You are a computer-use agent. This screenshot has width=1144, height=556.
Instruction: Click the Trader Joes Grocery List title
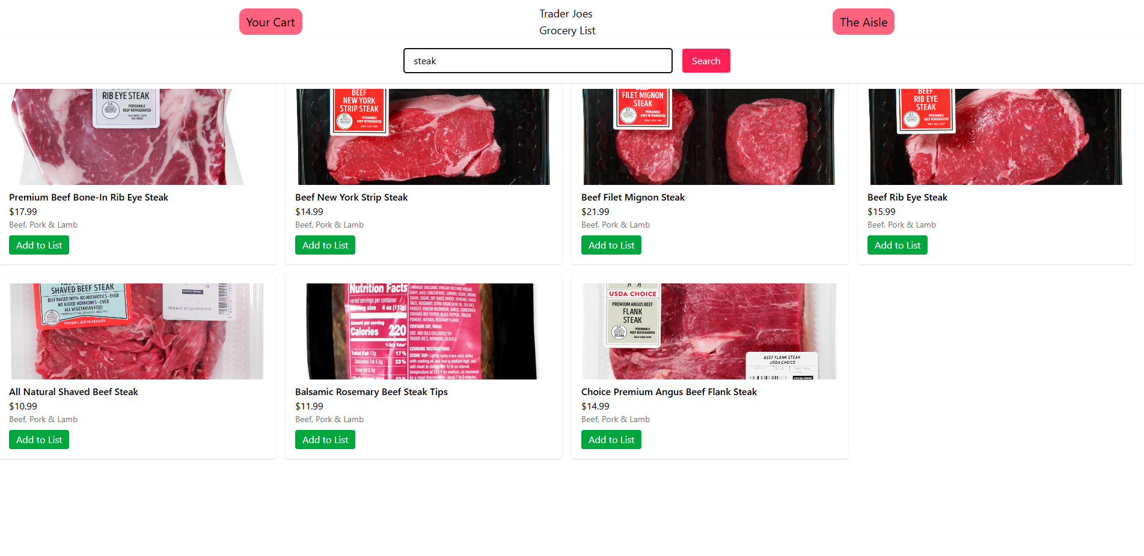567,22
